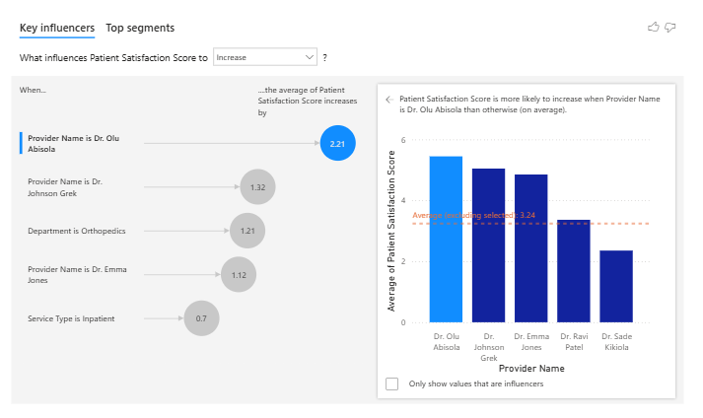Click the Dr. Emma Jones chart bar
The width and height of the screenshot is (703, 418).
(531, 248)
